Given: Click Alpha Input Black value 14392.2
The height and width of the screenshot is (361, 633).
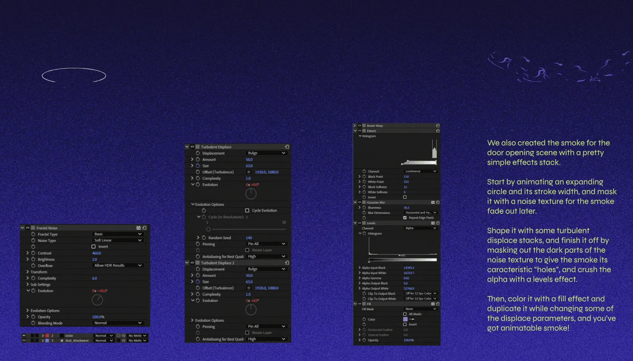Looking at the screenshot, I should (x=409, y=268).
